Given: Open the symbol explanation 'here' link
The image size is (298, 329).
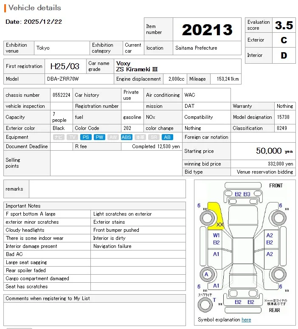Looking at the screenshot, I should (246, 320).
